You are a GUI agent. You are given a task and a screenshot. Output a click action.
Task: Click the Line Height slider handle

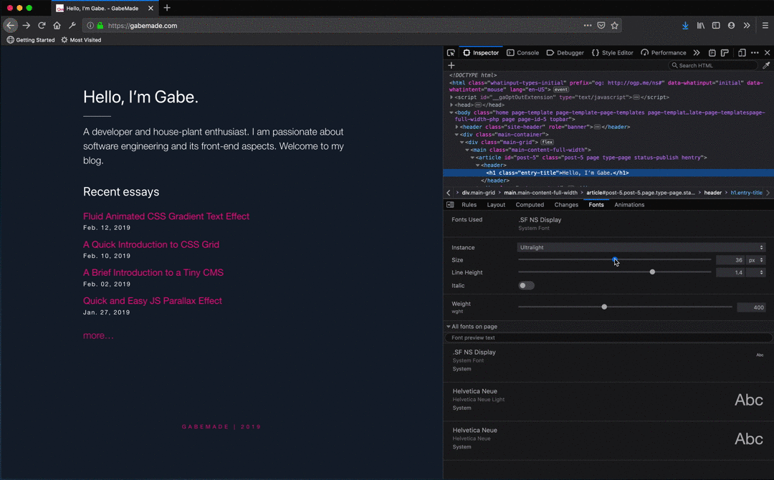[x=653, y=272]
